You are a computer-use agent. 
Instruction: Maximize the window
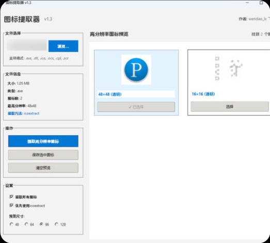click(261, 3)
